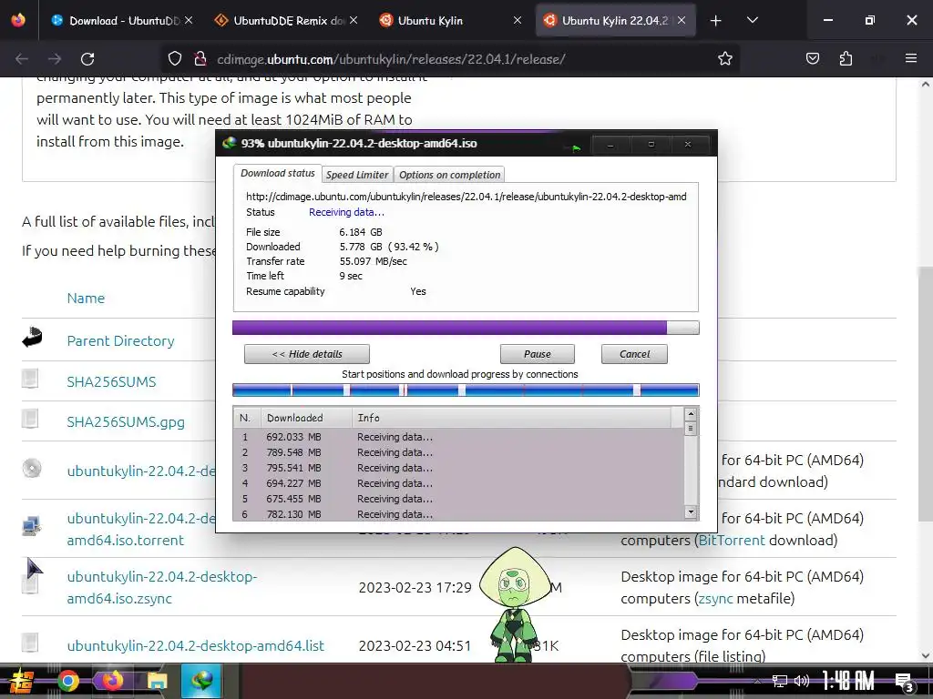Click the download dialog title bar globe icon
Screen dimensions: 933x699
tap(229, 143)
